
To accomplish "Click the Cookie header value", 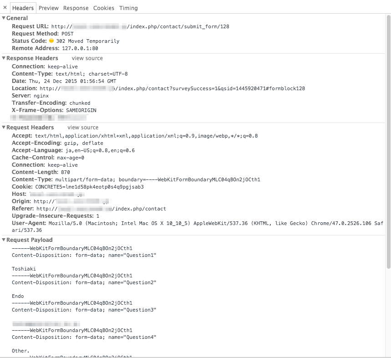I will tap(90, 187).
